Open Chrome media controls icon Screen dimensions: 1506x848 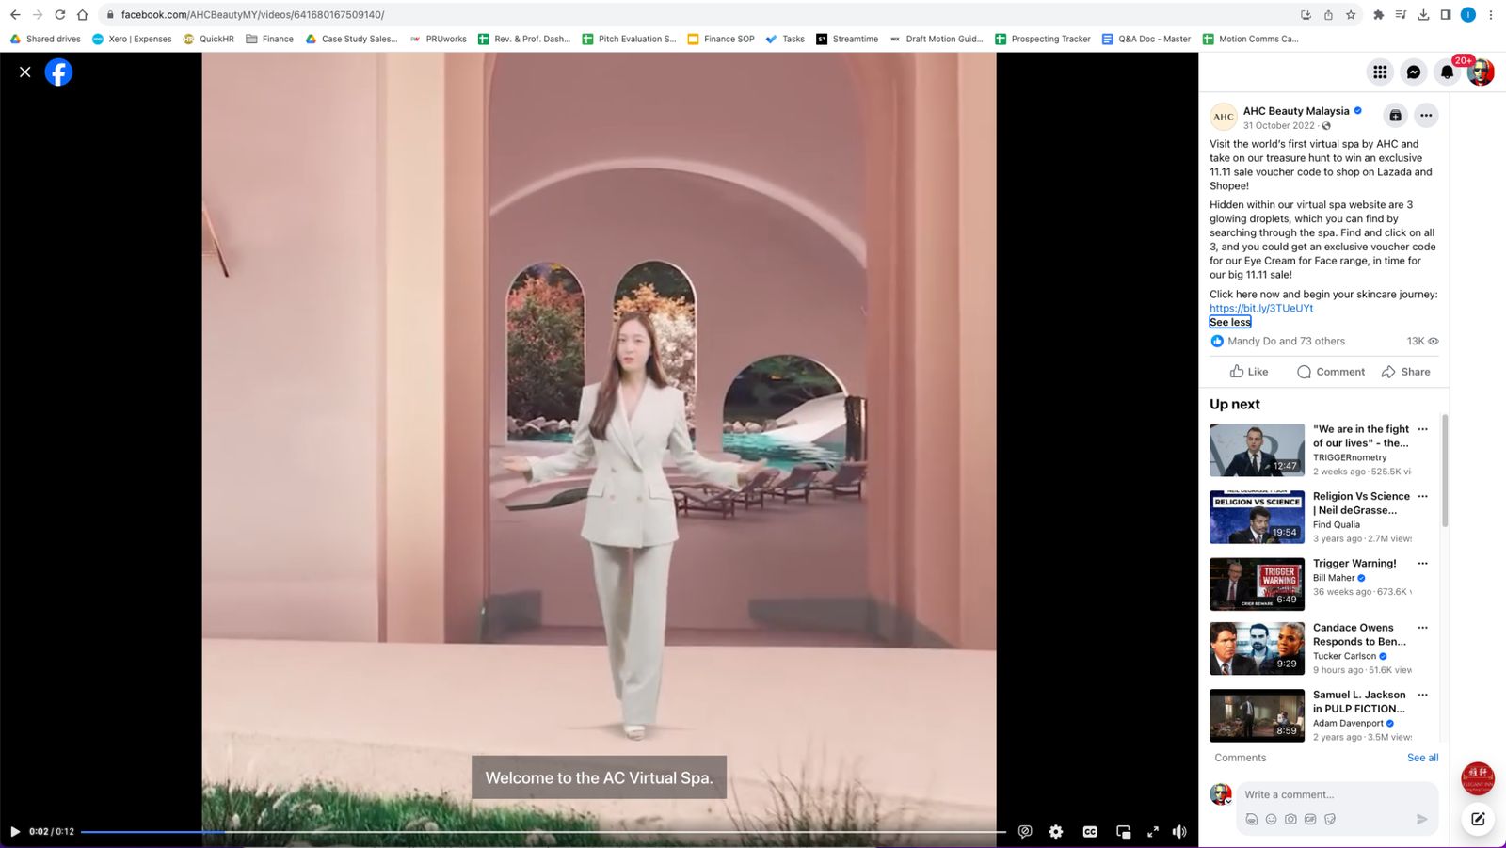tap(1402, 14)
